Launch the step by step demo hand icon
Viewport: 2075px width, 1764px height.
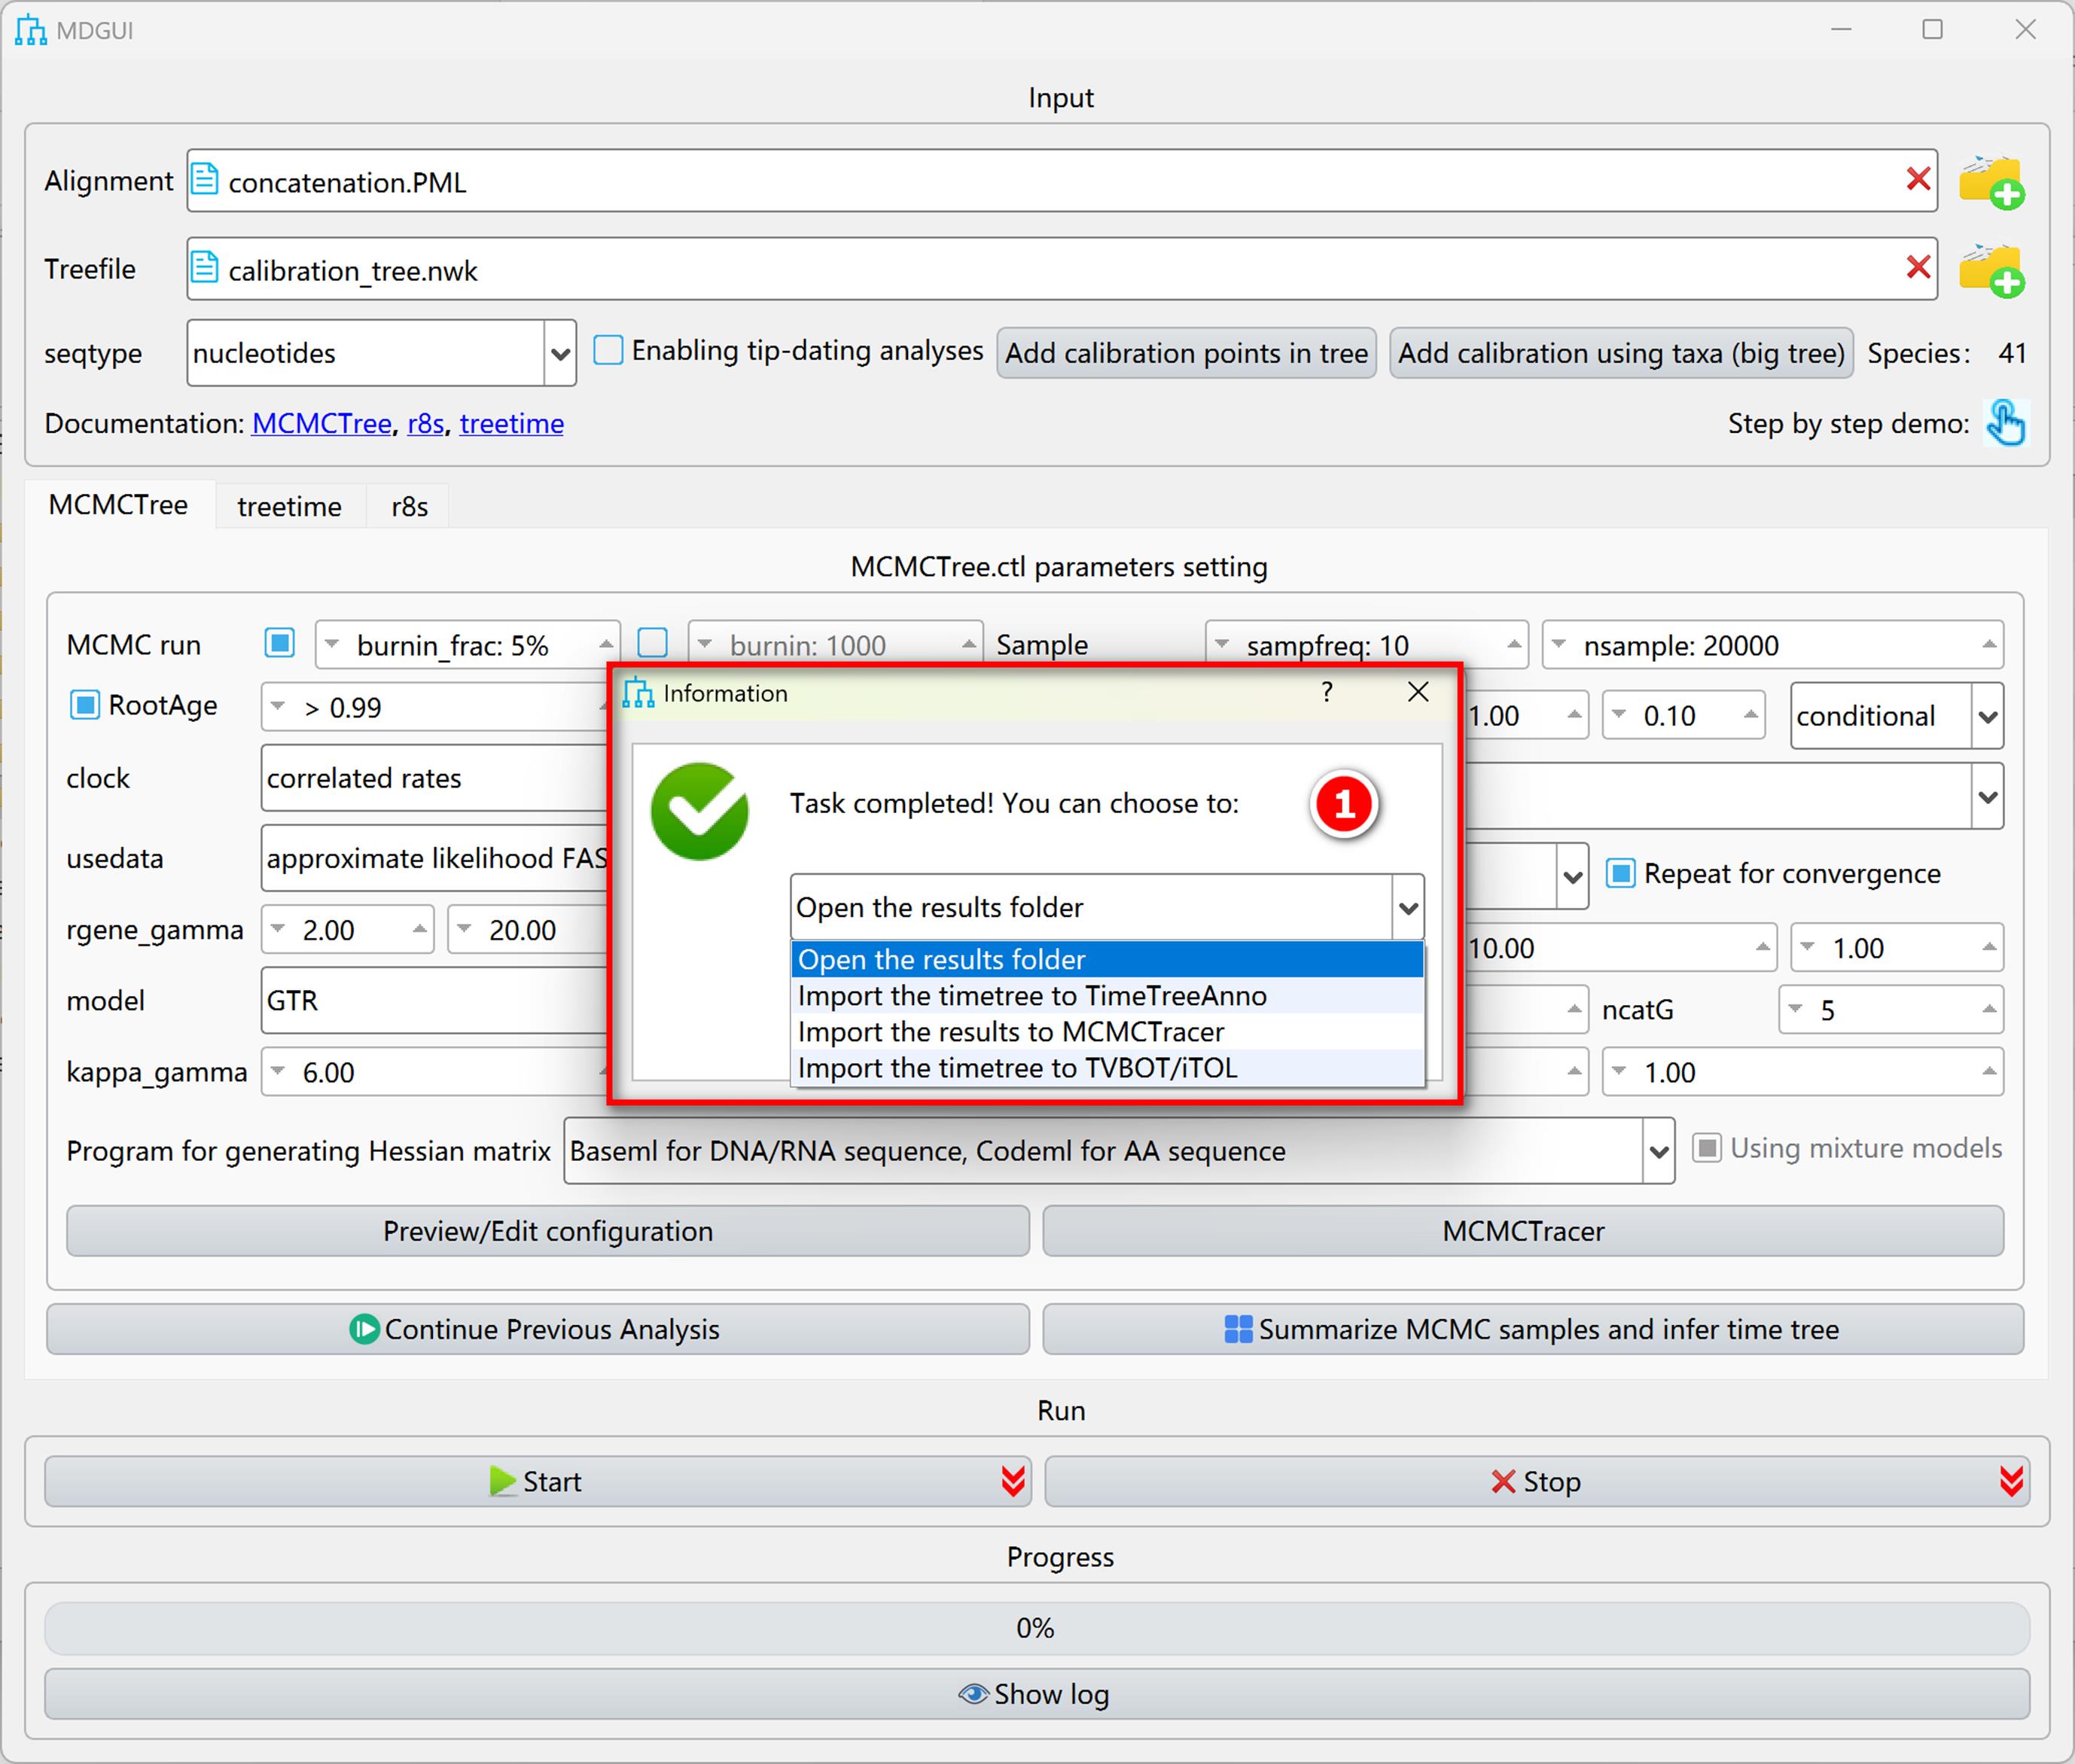tap(2005, 422)
